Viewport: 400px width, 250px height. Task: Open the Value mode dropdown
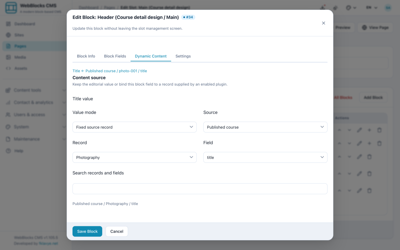134,127
